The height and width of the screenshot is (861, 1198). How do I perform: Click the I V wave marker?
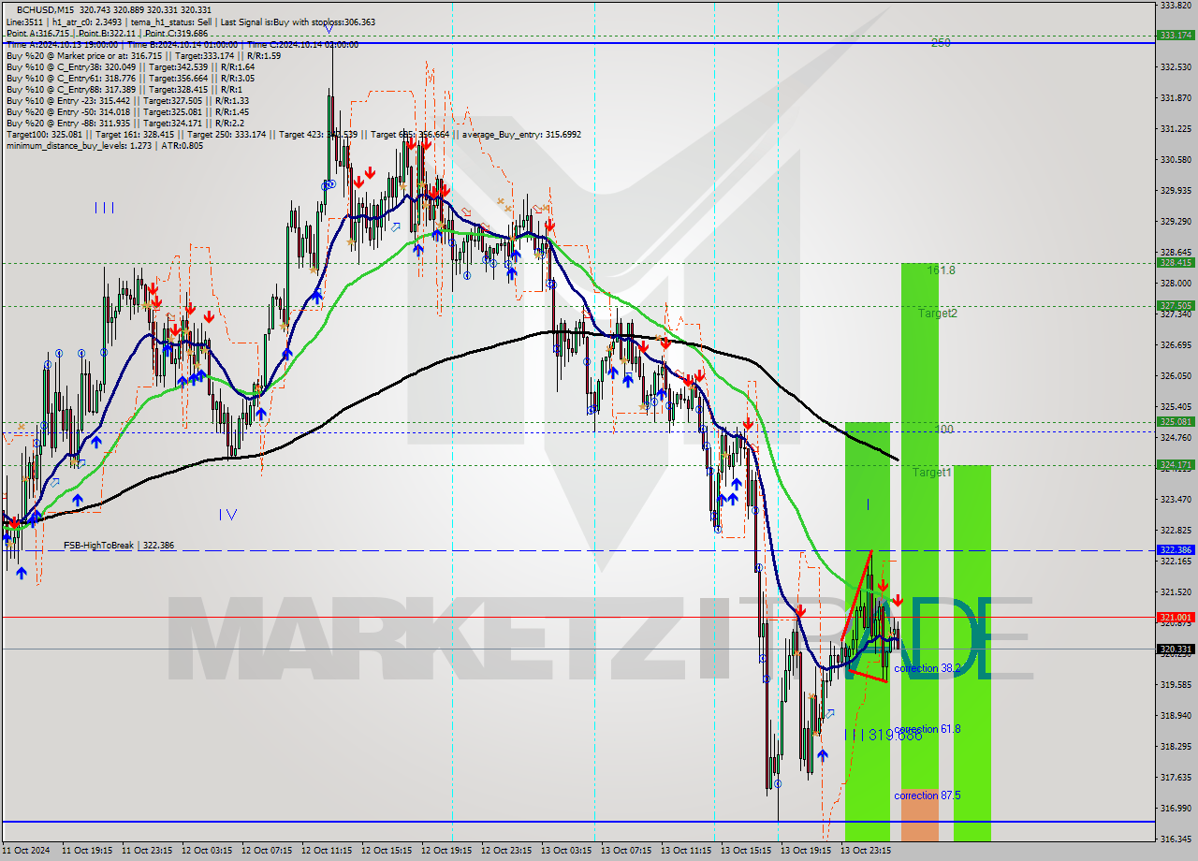click(x=227, y=514)
